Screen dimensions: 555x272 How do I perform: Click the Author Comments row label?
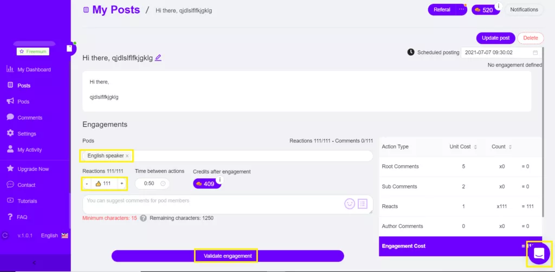tap(403, 226)
